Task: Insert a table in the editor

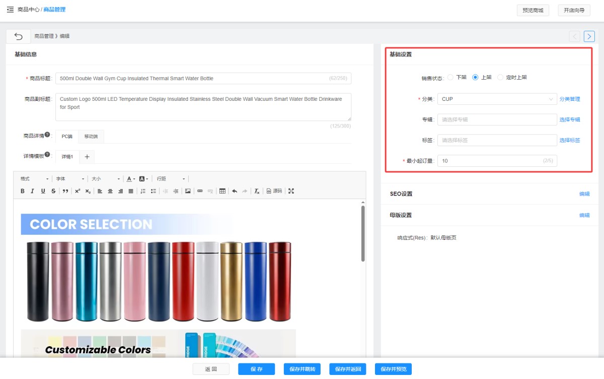Action: click(x=222, y=191)
